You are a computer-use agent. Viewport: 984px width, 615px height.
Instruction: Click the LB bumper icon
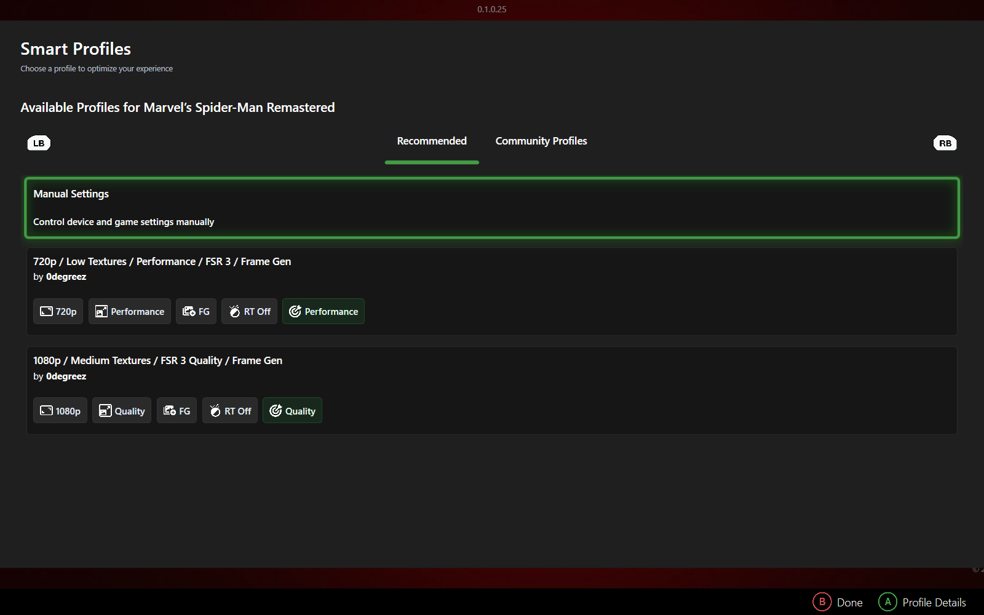click(x=39, y=143)
